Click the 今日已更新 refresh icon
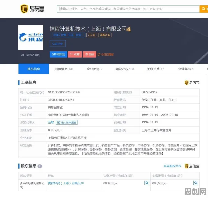 pos(99,54)
